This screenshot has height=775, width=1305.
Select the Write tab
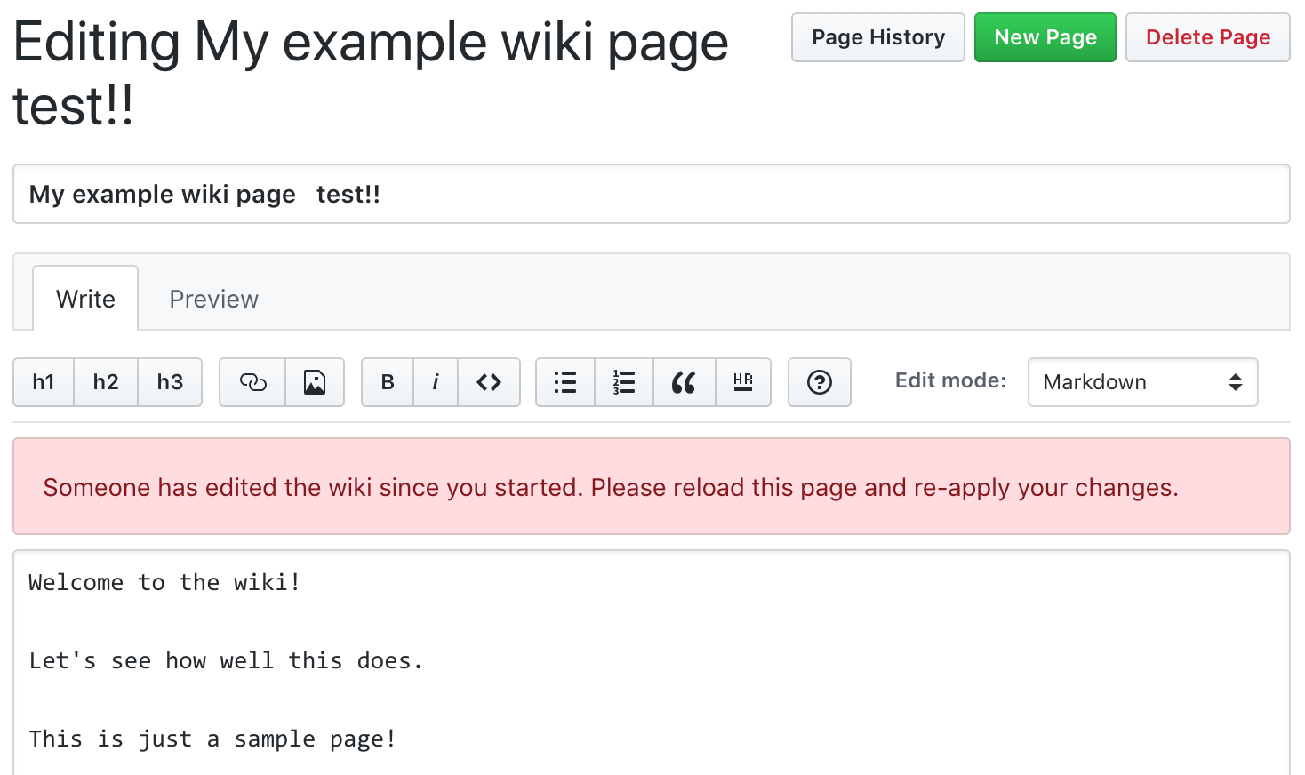[x=85, y=300]
